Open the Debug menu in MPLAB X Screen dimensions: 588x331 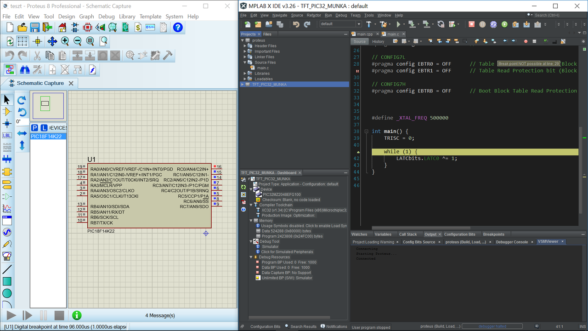[341, 15]
